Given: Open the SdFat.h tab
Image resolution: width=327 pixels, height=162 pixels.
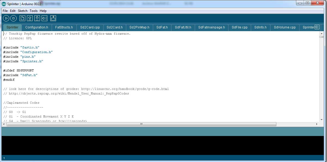Looking at the screenshot, I should coord(162,27).
